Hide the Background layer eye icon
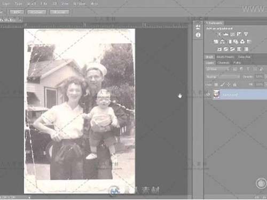 [208, 94]
